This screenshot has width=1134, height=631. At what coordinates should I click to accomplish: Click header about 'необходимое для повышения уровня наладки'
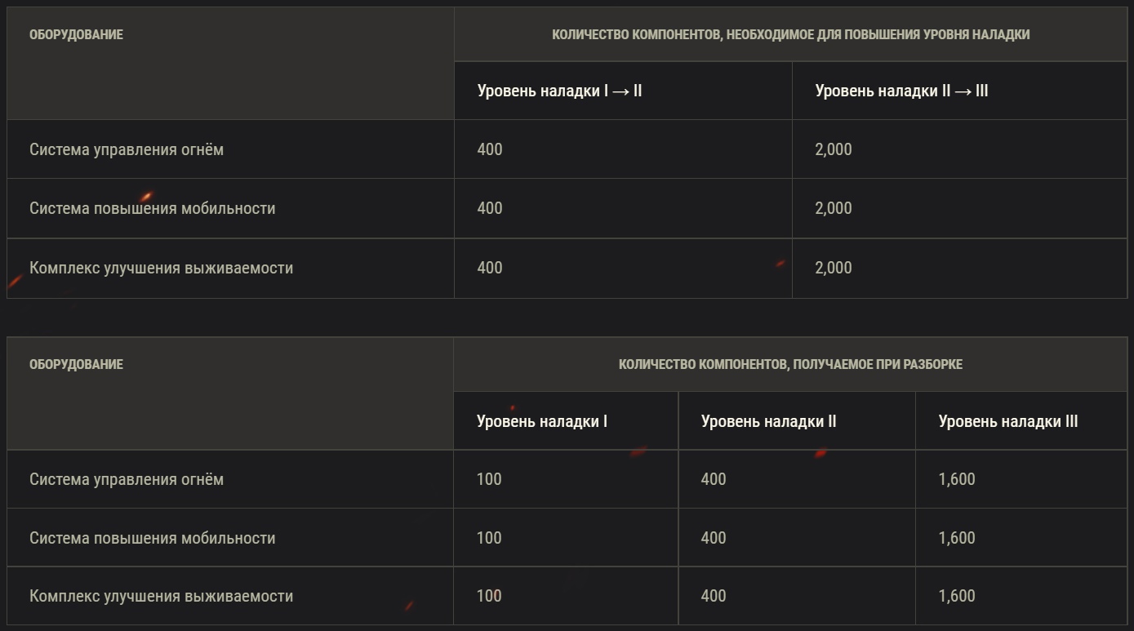pyautogui.click(x=790, y=34)
